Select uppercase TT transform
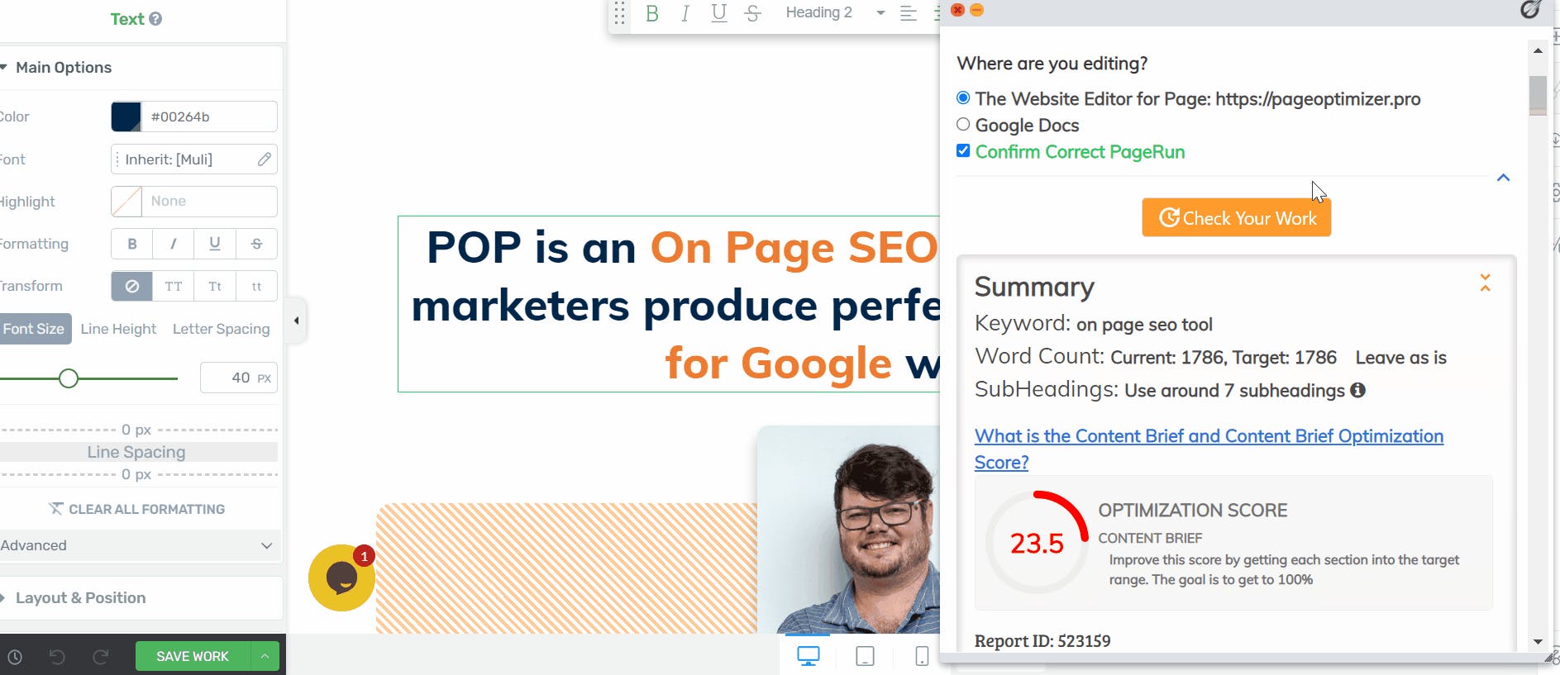The width and height of the screenshot is (1560, 675). [x=173, y=286]
